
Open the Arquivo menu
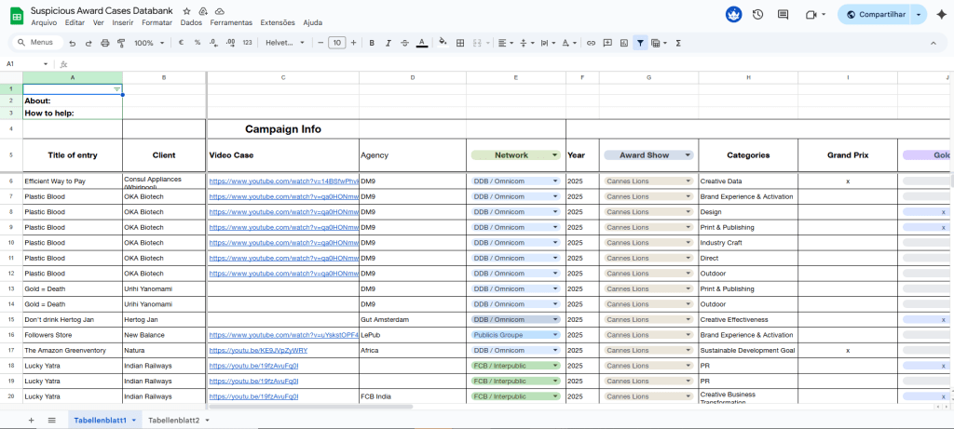tap(44, 22)
